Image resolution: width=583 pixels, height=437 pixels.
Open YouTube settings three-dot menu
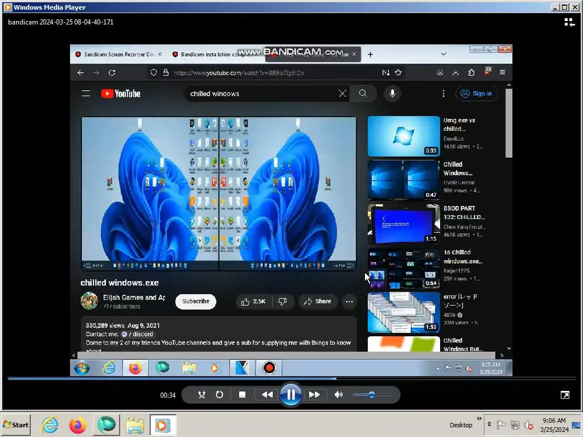[444, 94]
